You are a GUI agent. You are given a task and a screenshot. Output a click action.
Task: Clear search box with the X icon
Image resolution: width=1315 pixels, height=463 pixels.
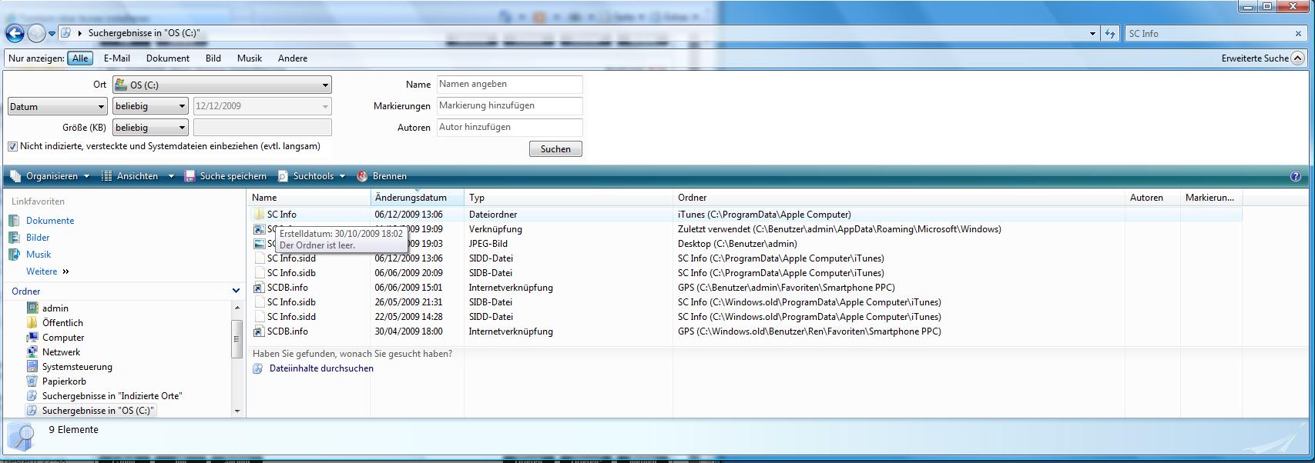pos(1298,34)
